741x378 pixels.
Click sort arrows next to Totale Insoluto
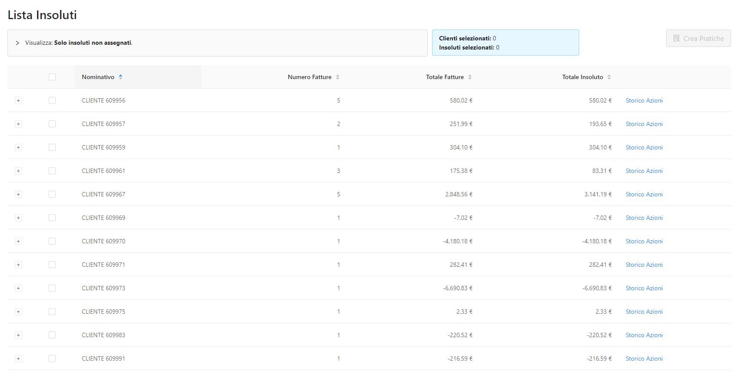[x=609, y=77]
